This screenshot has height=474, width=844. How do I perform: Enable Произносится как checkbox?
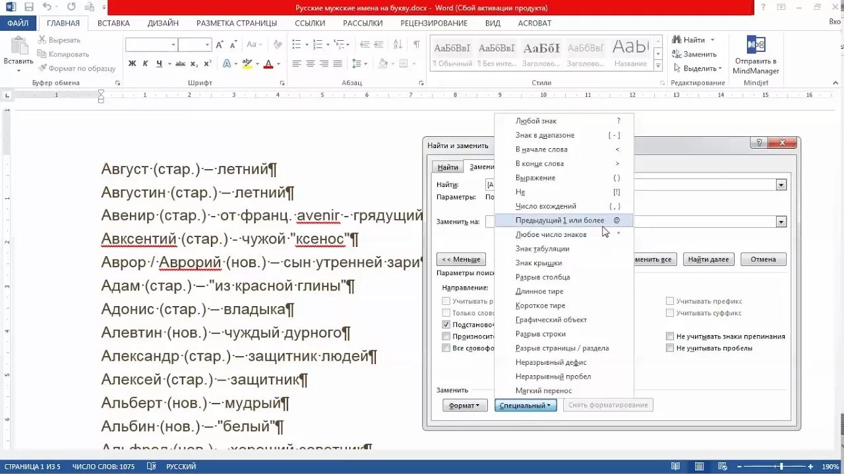point(446,336)
